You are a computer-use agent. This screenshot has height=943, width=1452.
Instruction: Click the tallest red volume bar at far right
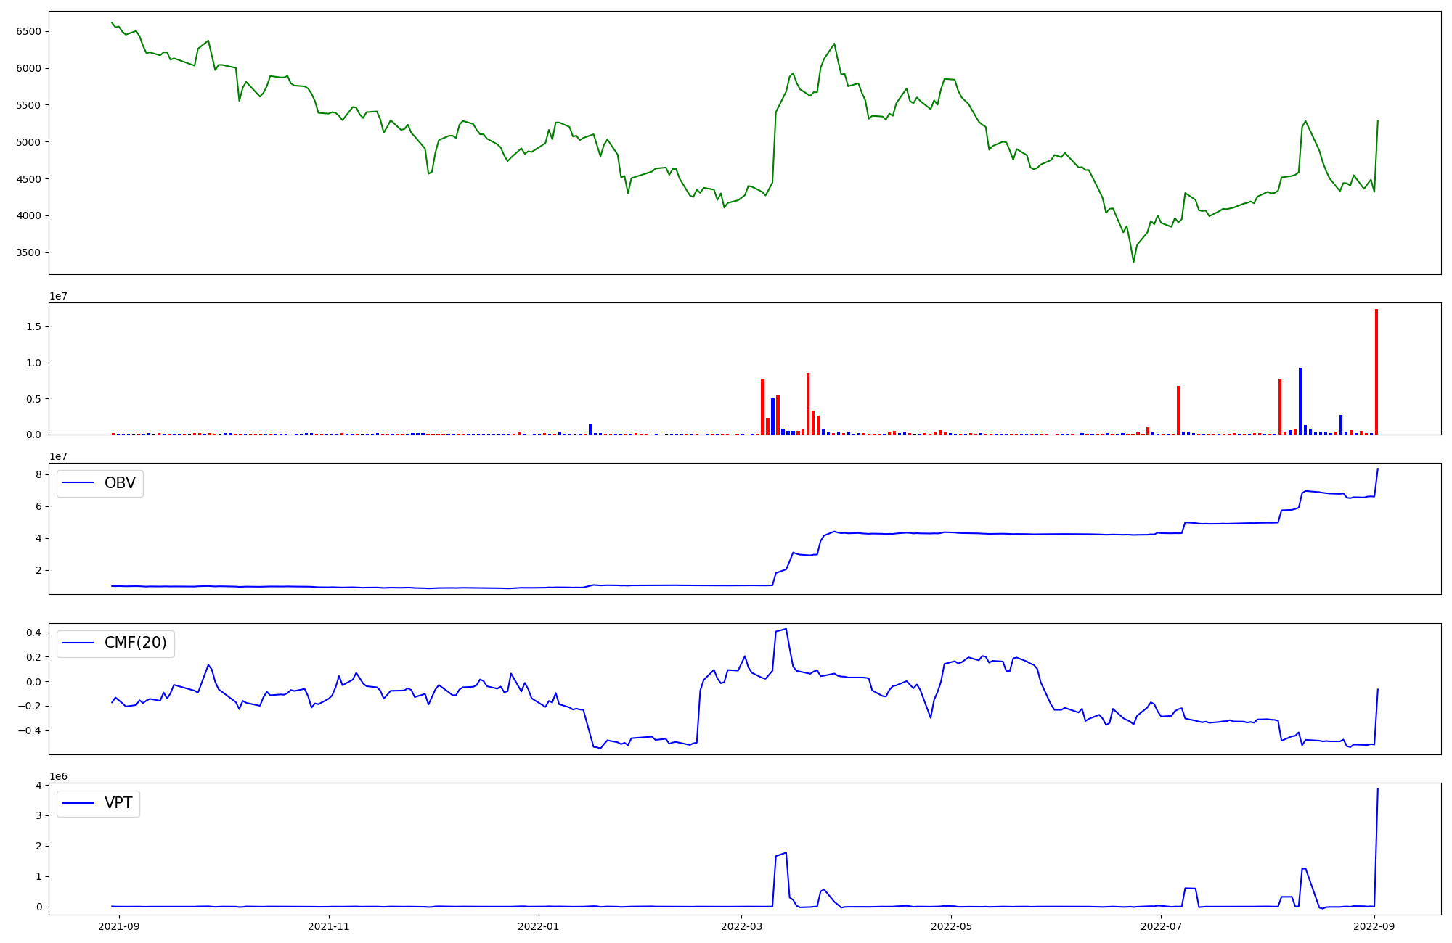click(1376, 371)
